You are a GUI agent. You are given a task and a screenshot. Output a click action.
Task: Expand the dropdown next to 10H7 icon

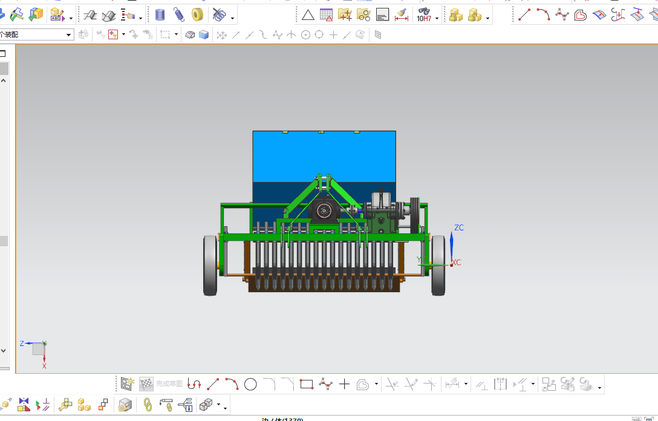437,18
